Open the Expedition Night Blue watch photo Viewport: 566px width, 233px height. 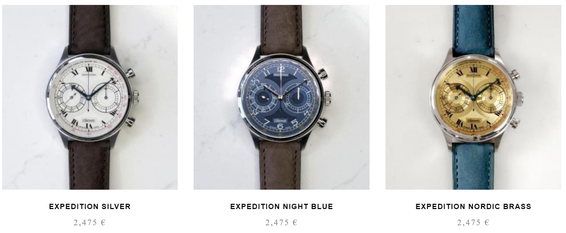(282, 97)
